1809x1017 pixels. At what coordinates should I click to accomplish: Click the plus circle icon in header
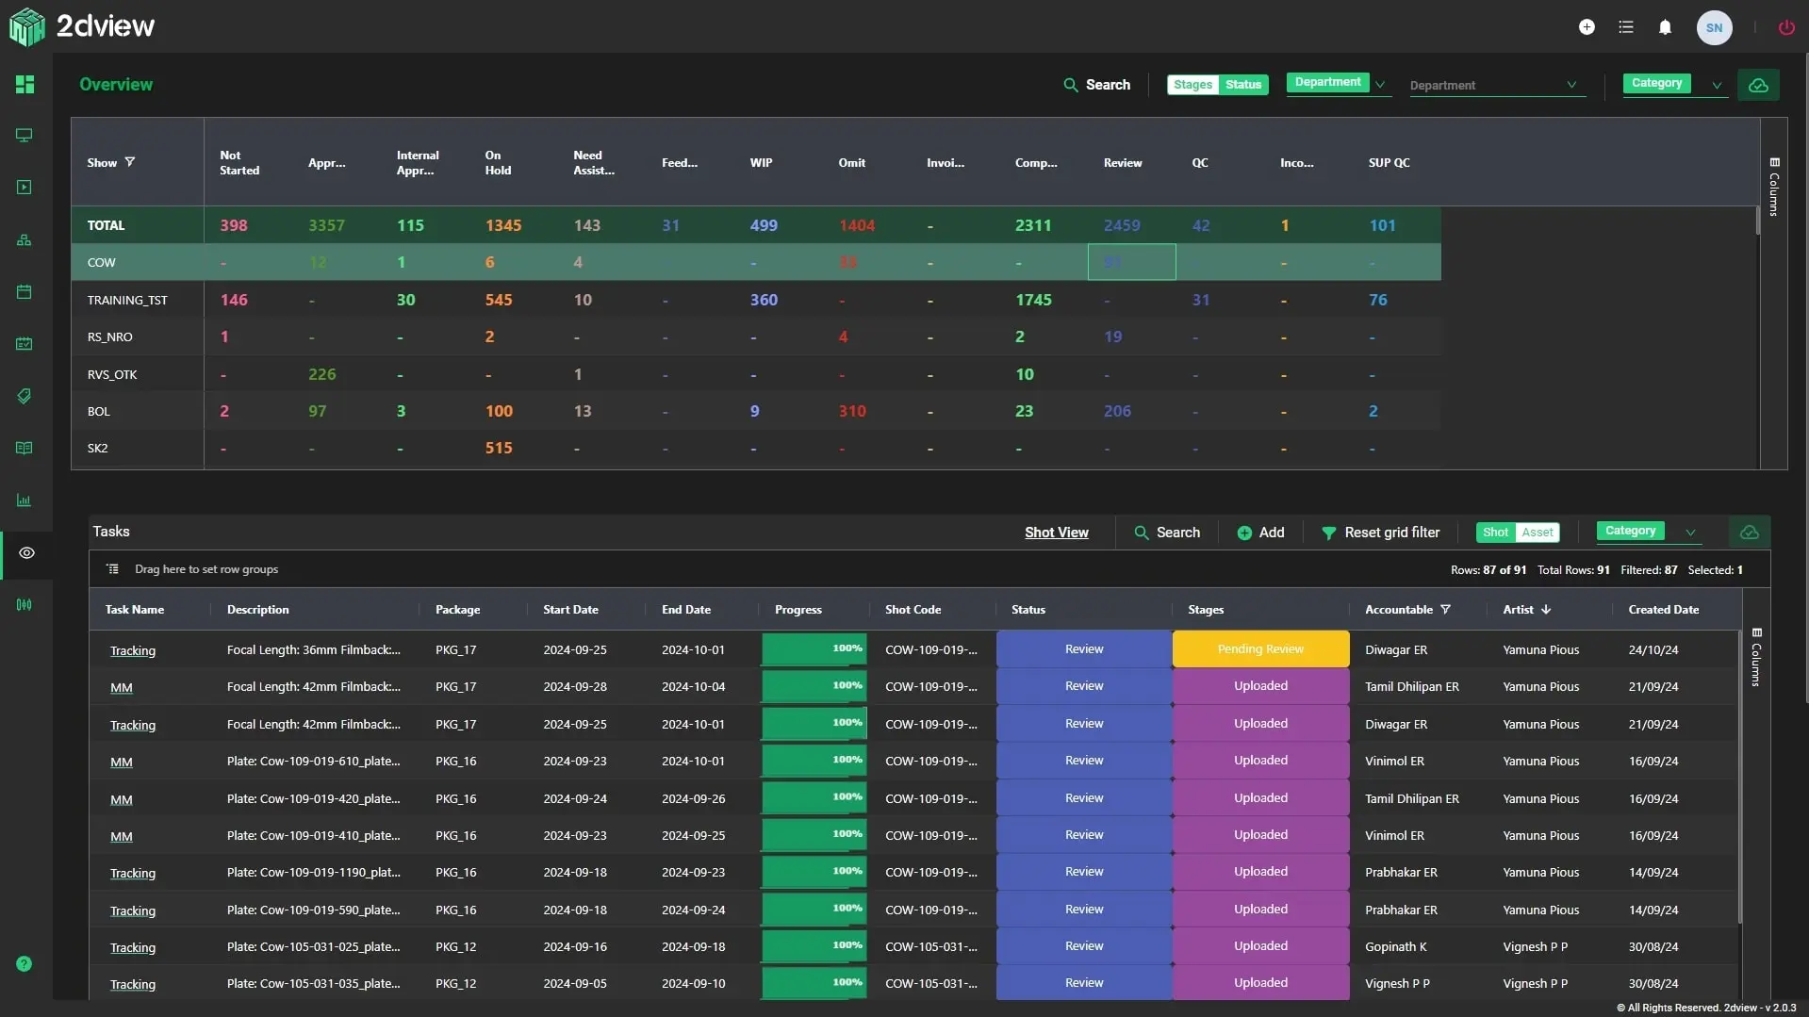tap(1587, 27)
